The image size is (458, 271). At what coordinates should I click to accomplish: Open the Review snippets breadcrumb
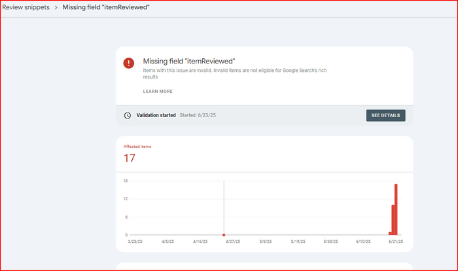26,7
